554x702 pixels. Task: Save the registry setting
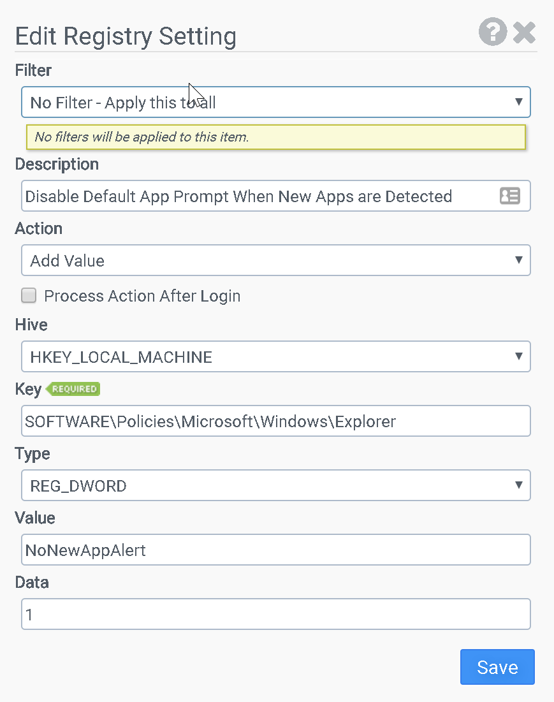click(497, 667)
